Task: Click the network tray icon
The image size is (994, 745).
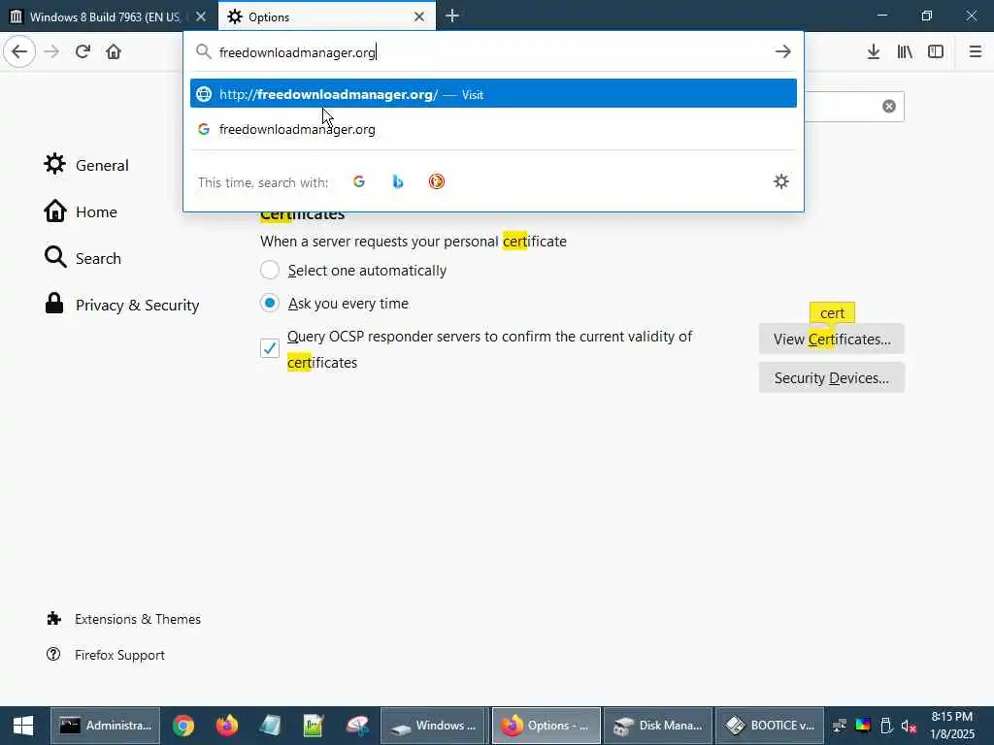Action: pos(840,726)
